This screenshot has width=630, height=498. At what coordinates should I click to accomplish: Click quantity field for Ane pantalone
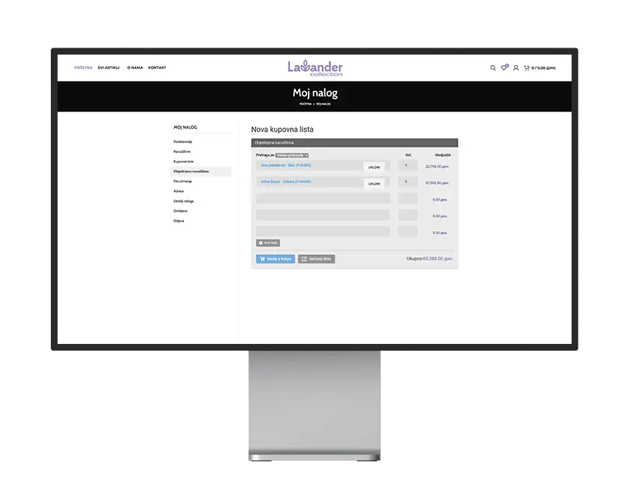click(407, 165)
